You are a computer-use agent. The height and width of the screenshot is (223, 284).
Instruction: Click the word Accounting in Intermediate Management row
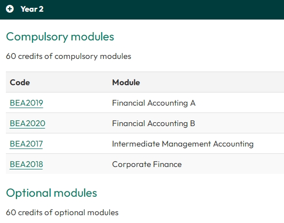[x=233, y=144]
